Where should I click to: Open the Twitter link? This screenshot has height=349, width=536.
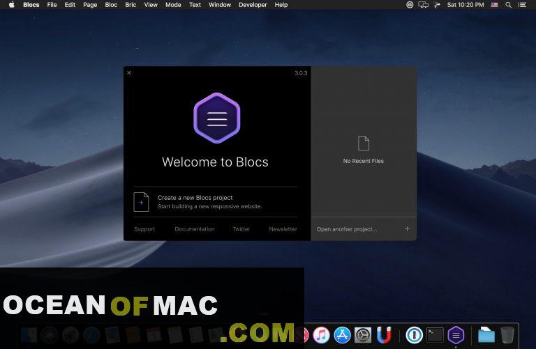241,229
